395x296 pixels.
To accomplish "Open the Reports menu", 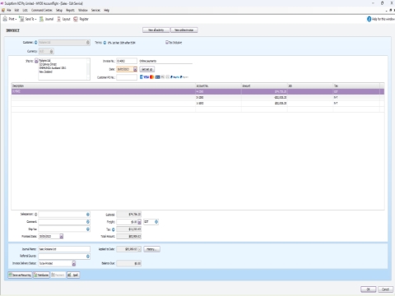I will coord(70,10).
